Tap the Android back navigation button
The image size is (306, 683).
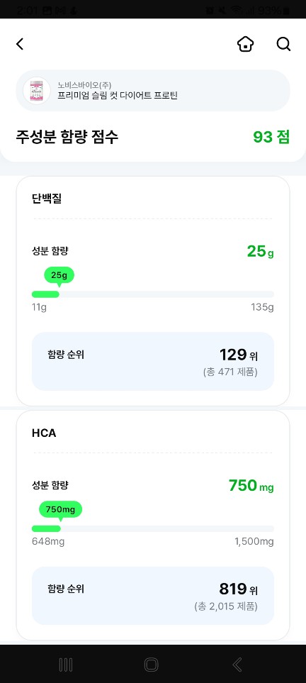[x=237, y=665]
